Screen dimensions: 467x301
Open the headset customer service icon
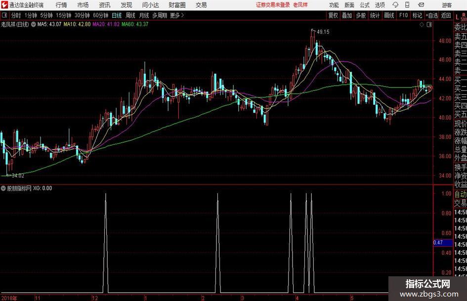(x=395, y=5)
